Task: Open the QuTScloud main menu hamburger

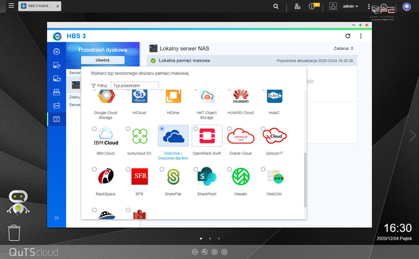Action: pyautogui.click(x=11, y=6)
